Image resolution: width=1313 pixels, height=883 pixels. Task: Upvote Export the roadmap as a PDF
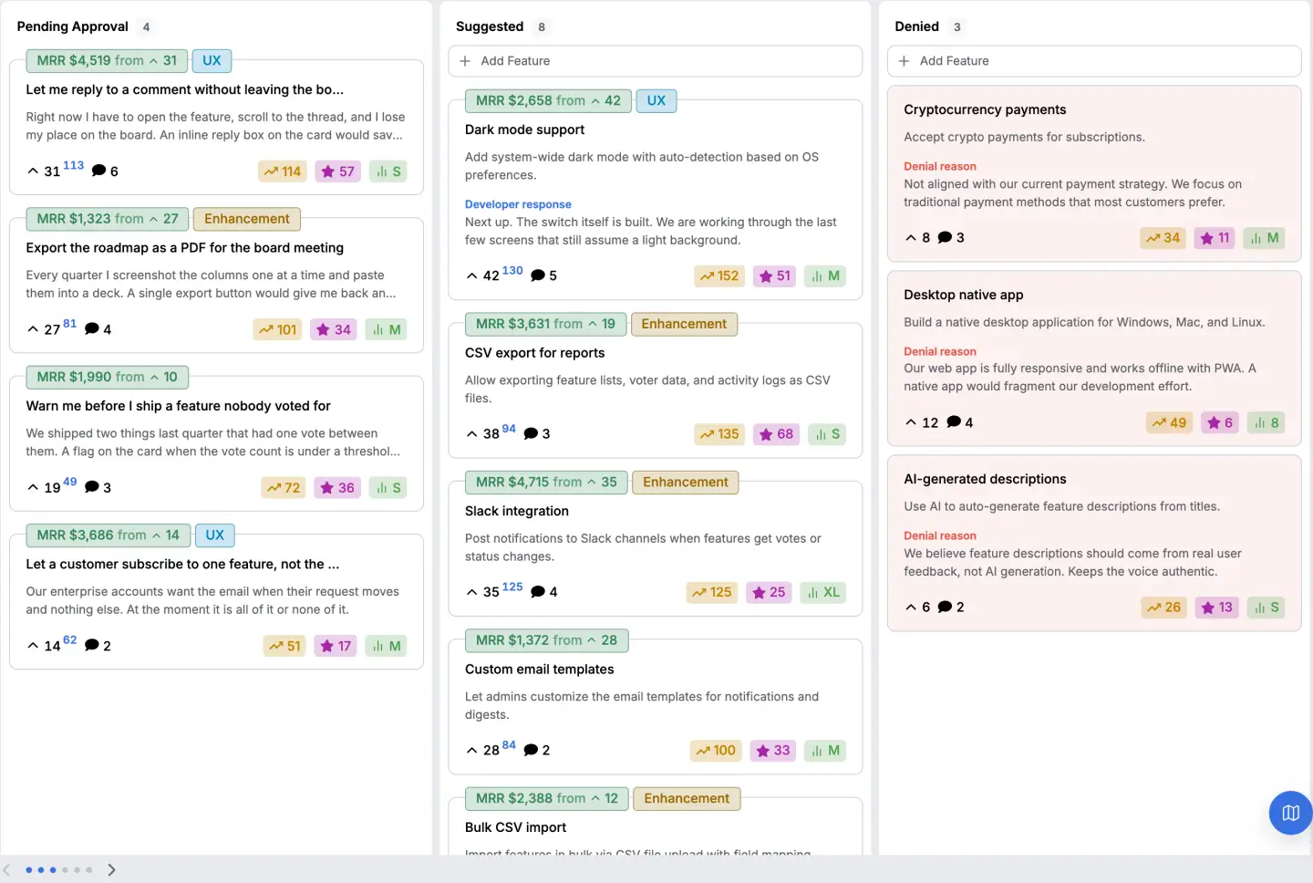point(33,329)
